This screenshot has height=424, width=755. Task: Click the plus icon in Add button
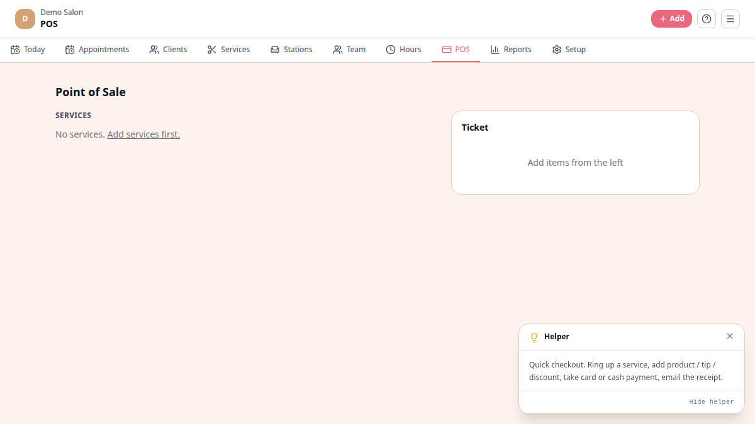pos(663,19)
